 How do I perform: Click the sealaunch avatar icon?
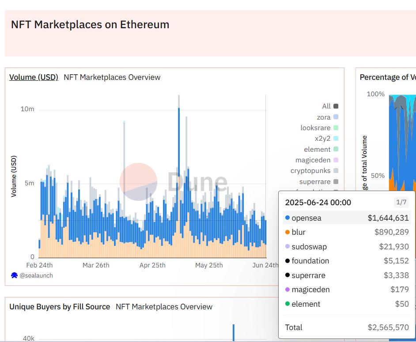point(14,275)
